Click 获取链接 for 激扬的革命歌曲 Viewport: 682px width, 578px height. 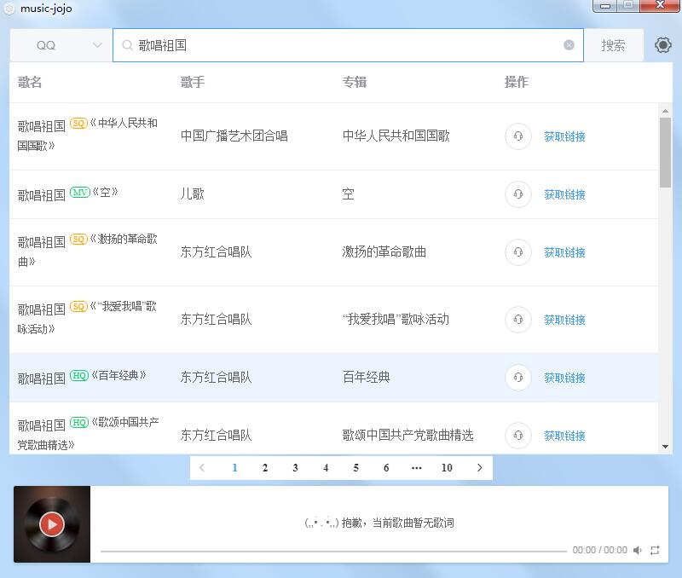tap(564, 252)
